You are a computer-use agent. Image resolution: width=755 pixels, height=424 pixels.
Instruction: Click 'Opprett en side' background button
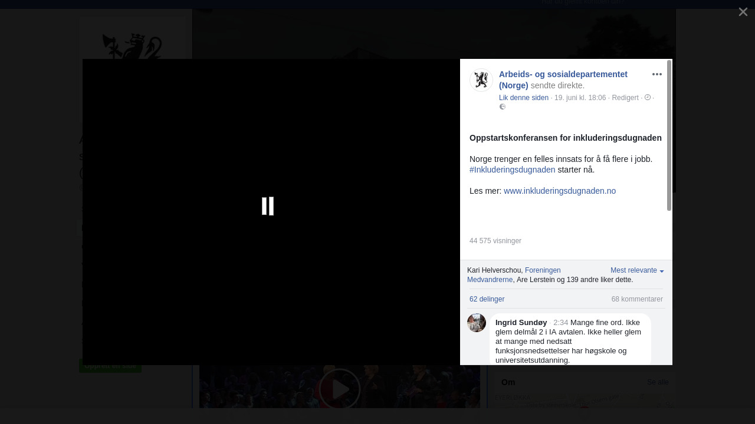[110, 366]
